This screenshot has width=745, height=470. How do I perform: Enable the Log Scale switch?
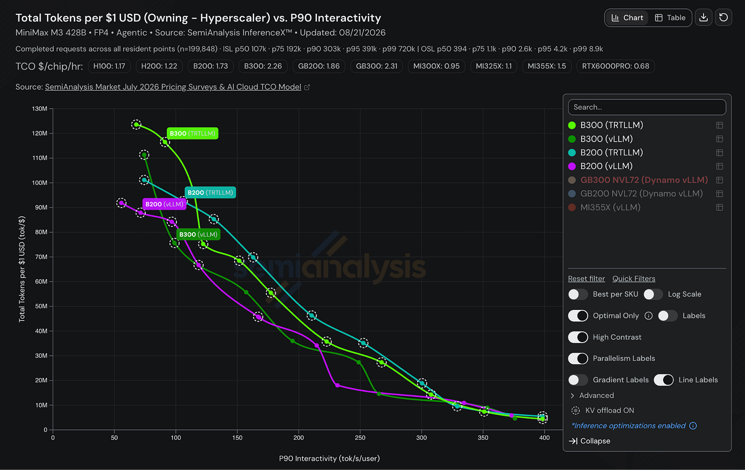[653, 294]
